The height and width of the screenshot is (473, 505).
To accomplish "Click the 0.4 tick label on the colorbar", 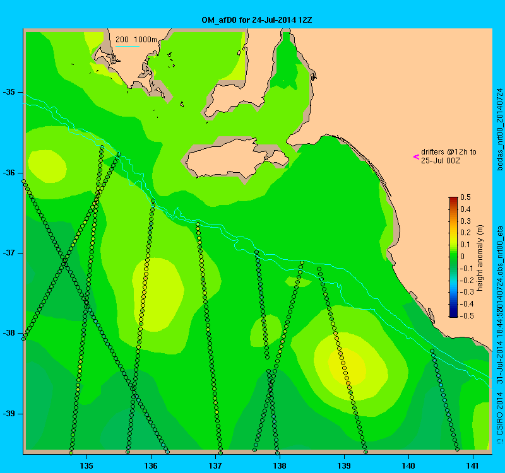I will coord(466,209).
